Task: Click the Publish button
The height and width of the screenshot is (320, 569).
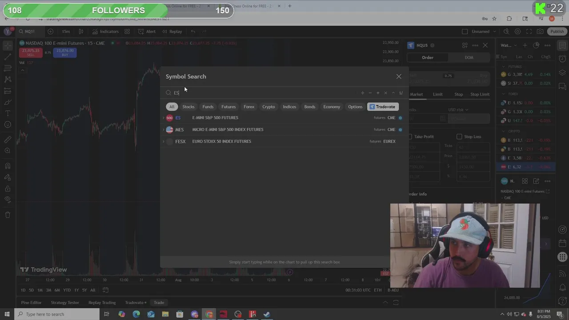Action: coord(557,32)
